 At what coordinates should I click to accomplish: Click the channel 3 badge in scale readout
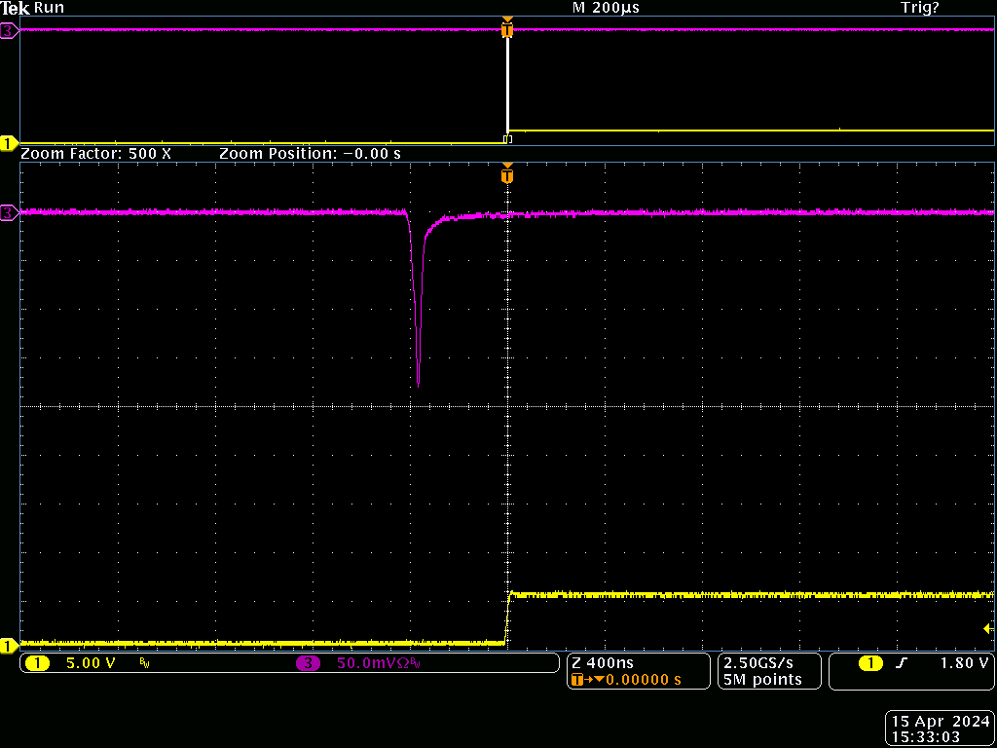pyautogui.click(x=308, y=663)
